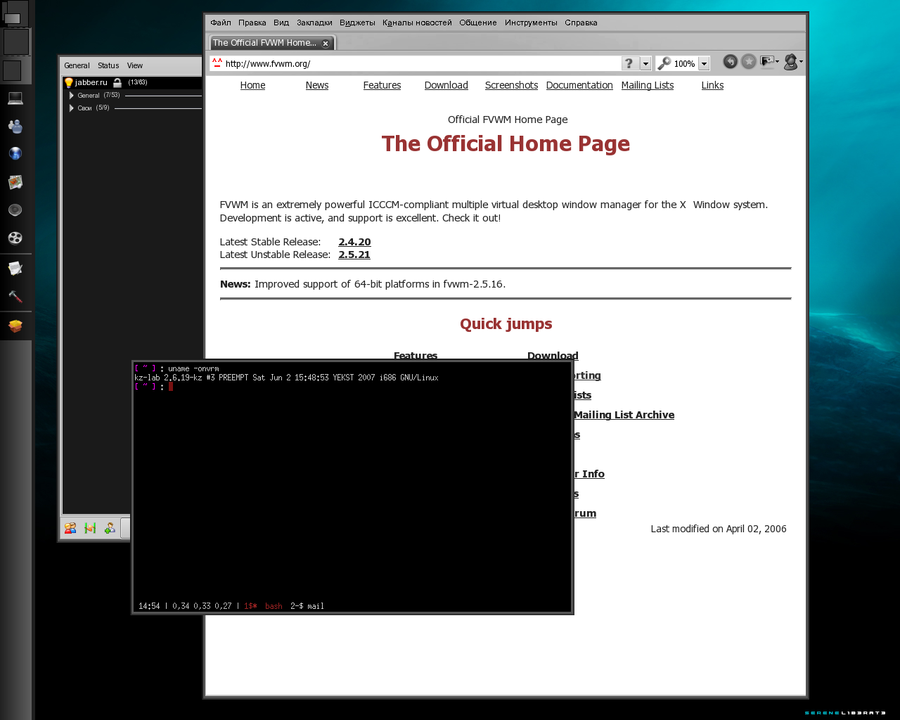Open the film reel video icon in dock
The width and height of the screenshot is (900, 720).
click(15, 238)
